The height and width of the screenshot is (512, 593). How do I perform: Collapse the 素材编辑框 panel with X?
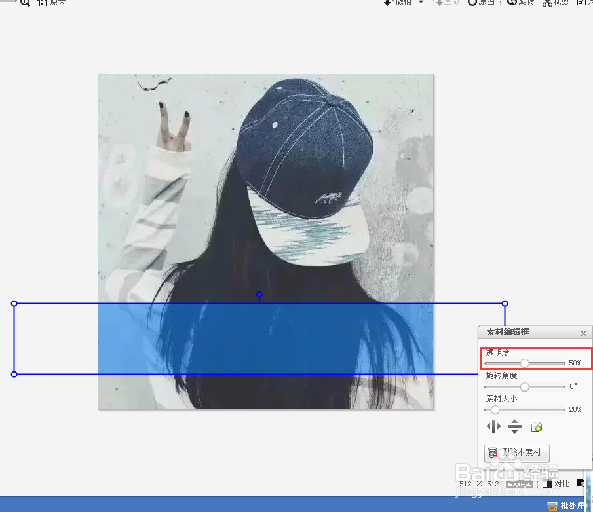[583, 333]
